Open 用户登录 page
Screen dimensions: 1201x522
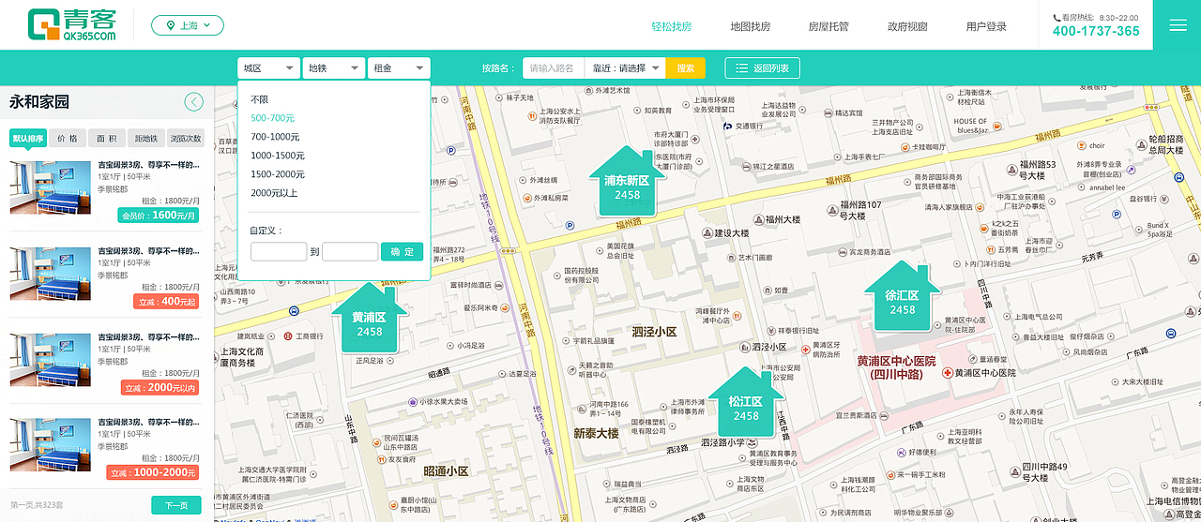click(x=986, y=26)
